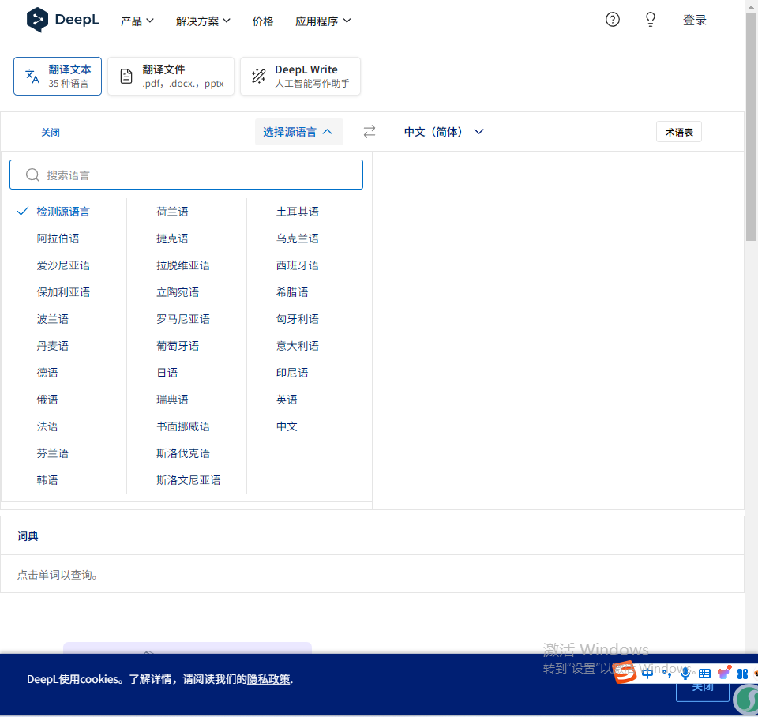Choose 韩语 from the language list
Screen dimensions: 758x717
click(x=47, y=479)
